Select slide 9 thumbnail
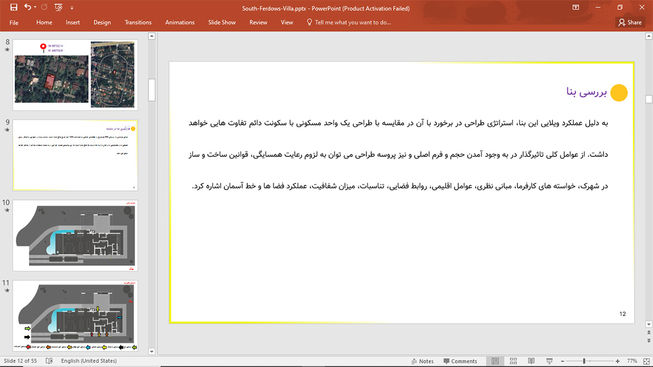Image resolution: width=653 pixels, height=367 pixels. tap(75, 155)
